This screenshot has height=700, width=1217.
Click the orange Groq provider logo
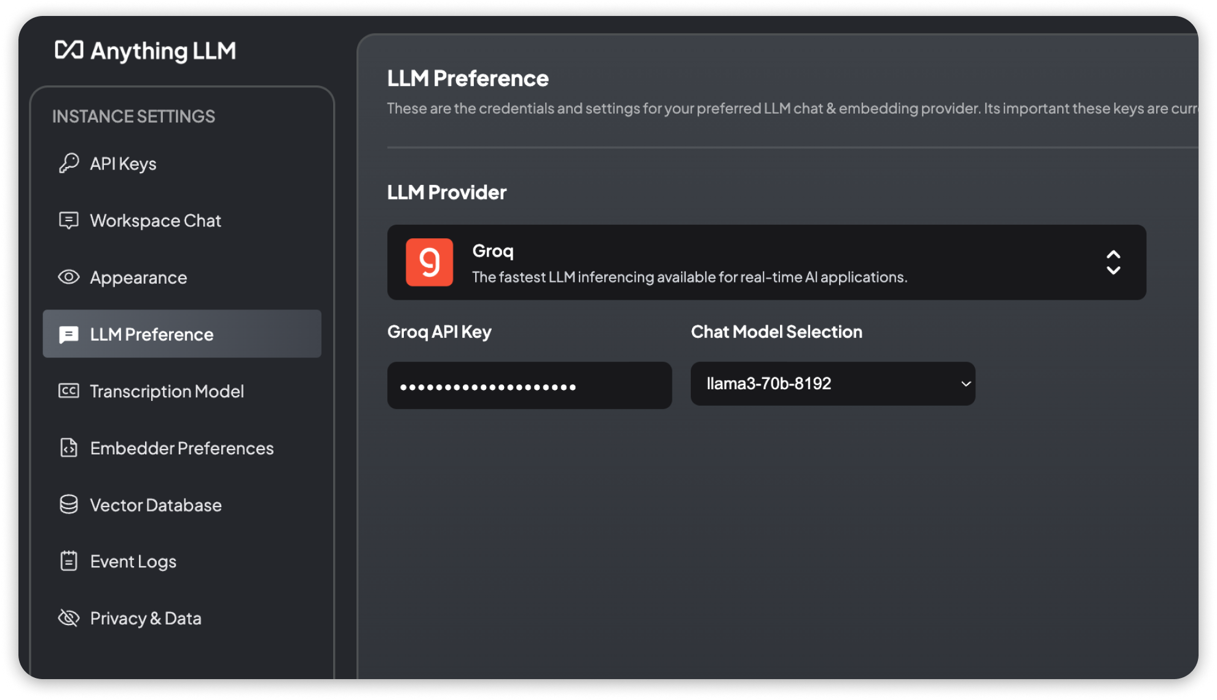pos(430,262)
